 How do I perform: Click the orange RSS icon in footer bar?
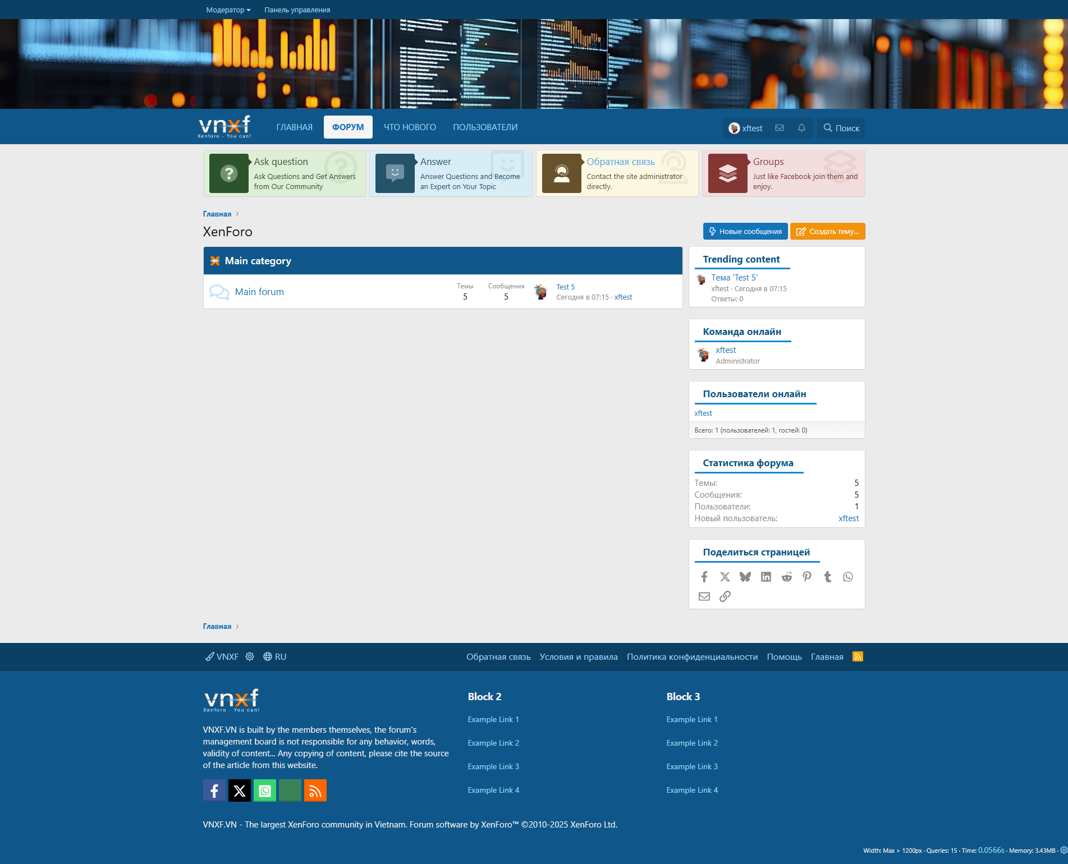tap(858, 656)
